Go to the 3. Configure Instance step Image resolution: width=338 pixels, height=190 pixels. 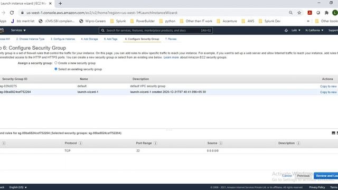coord(63,39)
